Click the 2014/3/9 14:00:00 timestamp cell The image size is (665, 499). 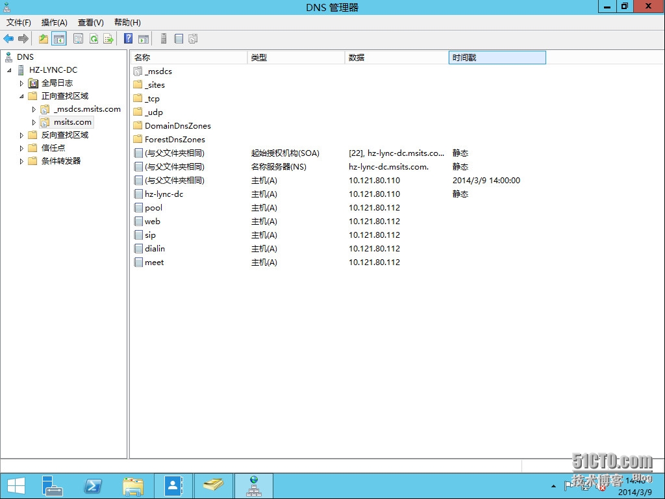pyautogui.click(x=486, y=181)
